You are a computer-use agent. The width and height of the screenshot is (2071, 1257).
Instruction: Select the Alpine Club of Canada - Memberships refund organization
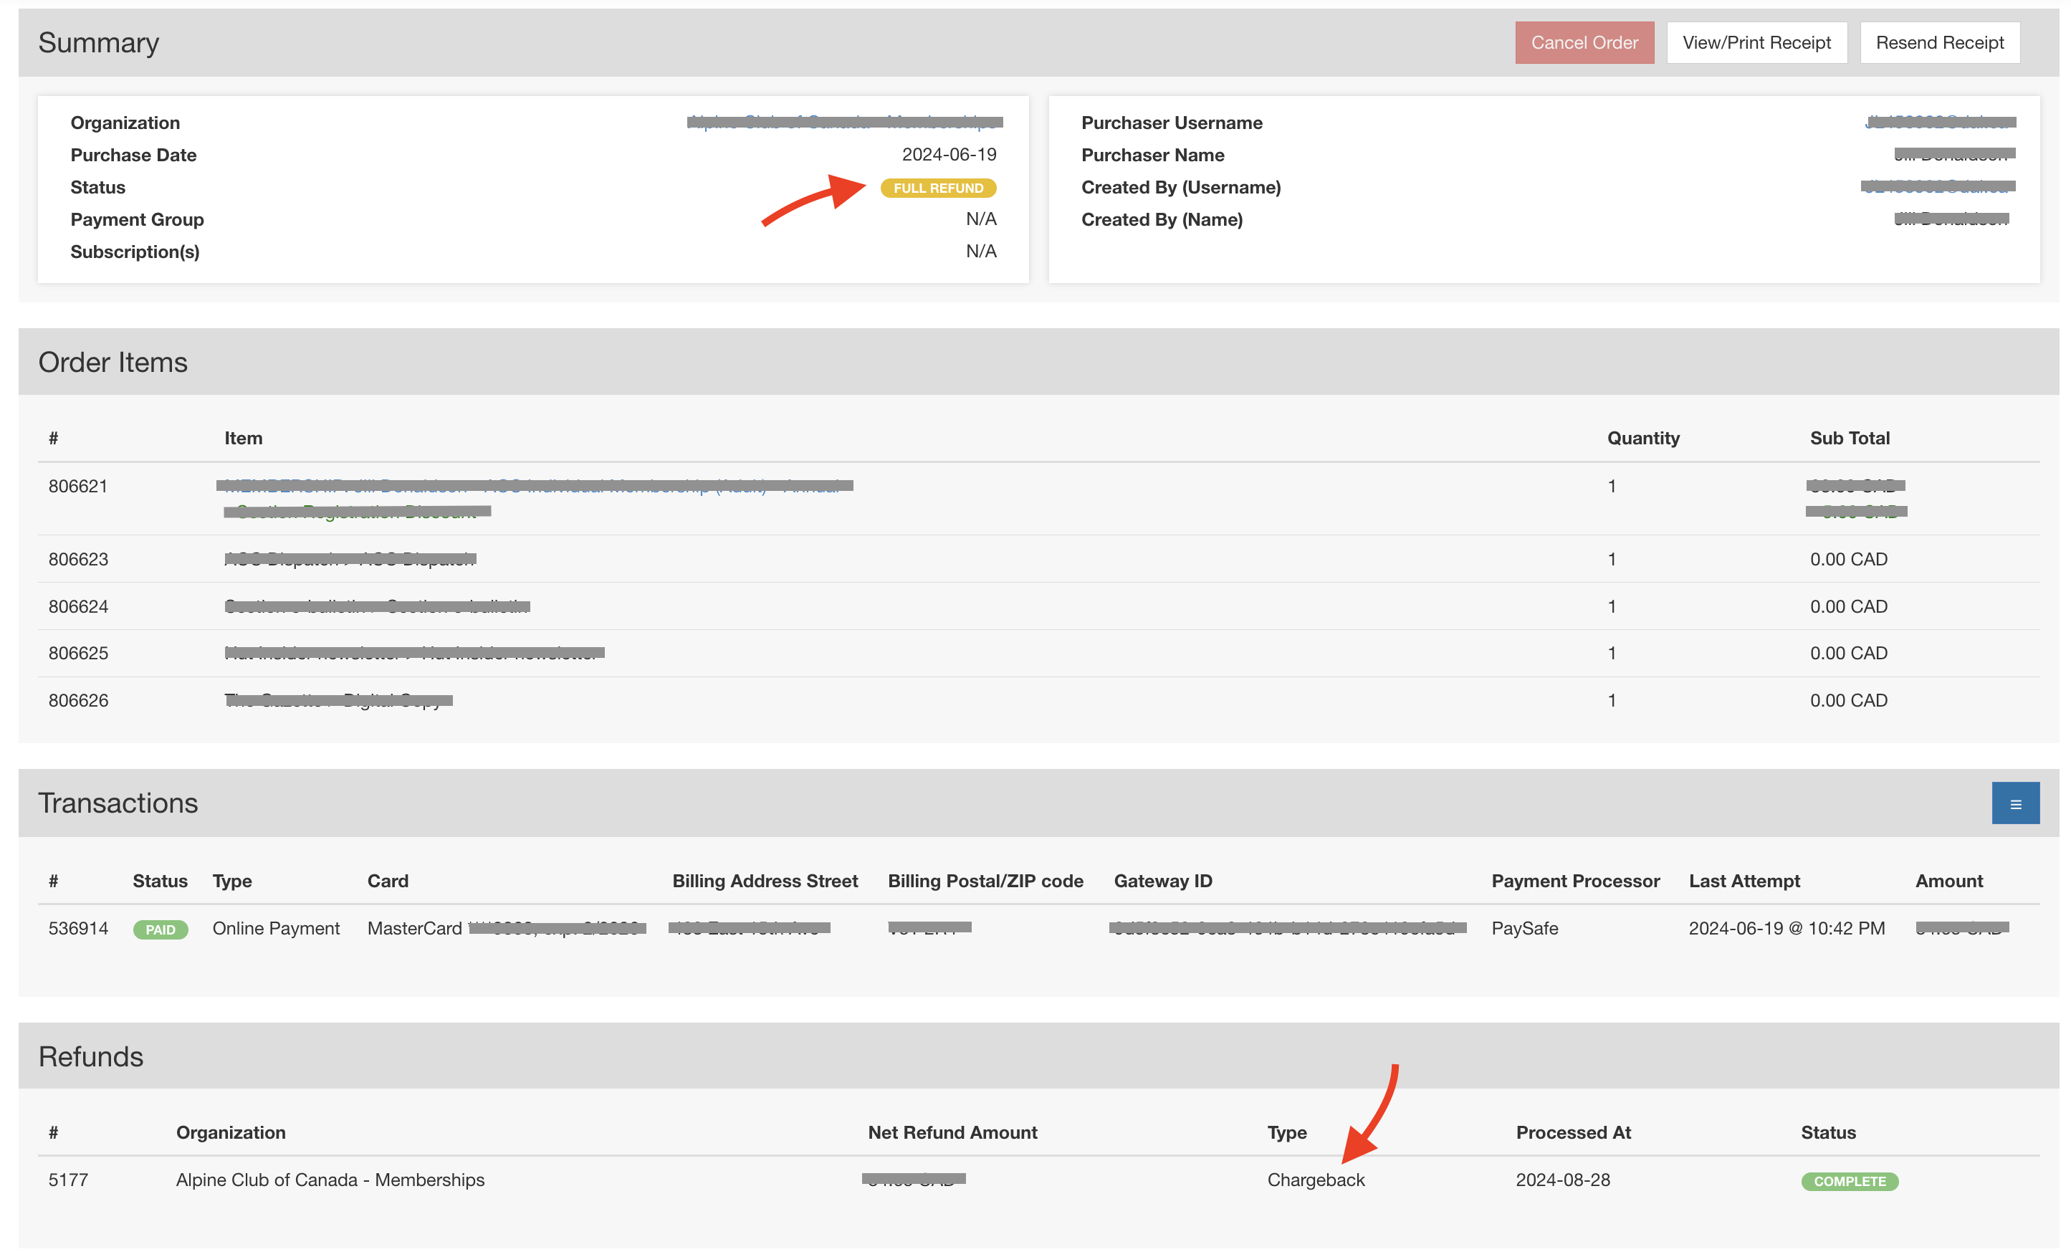point(330,1180)
